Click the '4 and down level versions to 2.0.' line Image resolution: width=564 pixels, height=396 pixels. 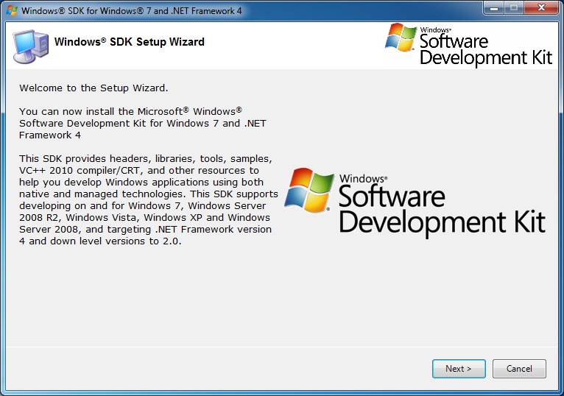(100, 241)
